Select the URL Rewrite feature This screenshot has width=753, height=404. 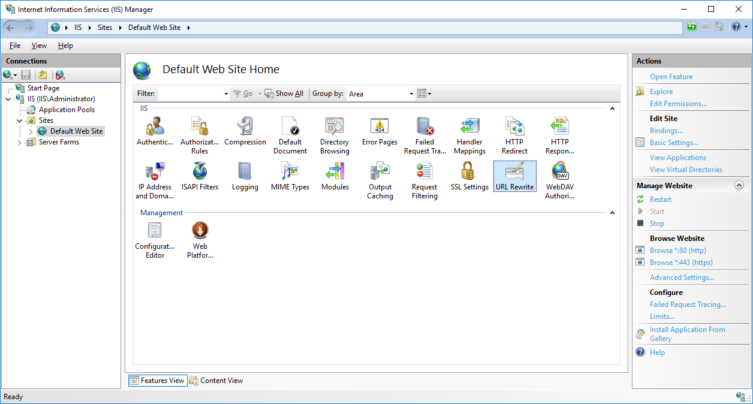(x=514, y=176)
